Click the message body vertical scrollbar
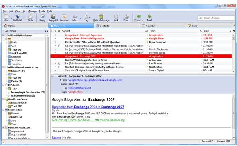Screen dimensions: 237x146 [234, 117]
